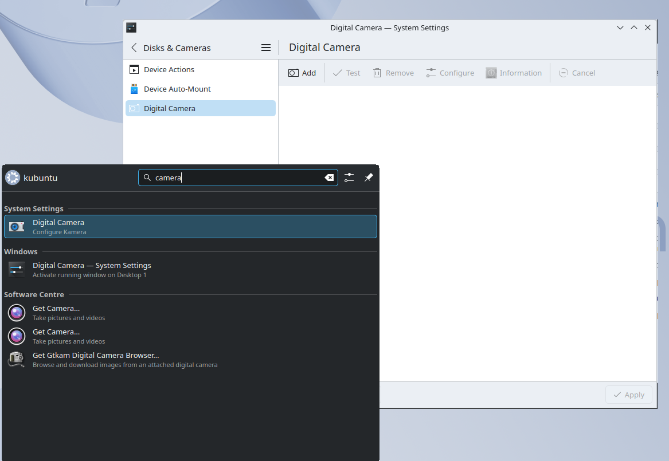
Task: Click the Add camera toolbar button
Action: tap(302, 73)
